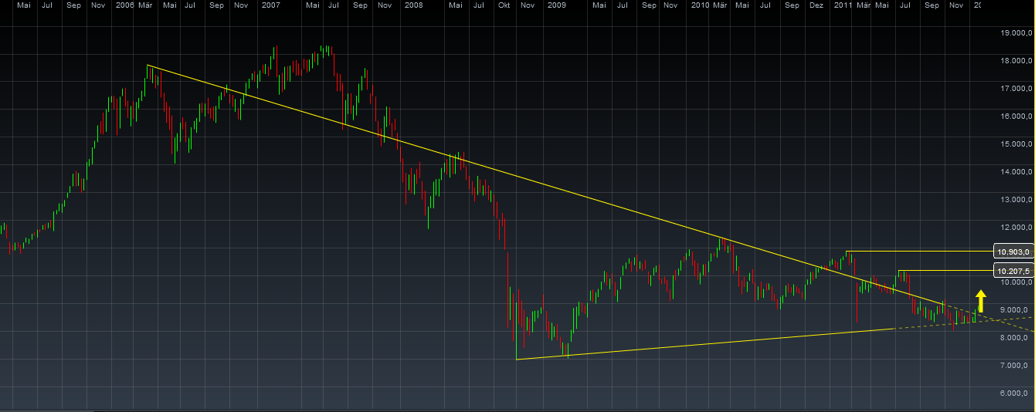Screen dimensions: 1035x412
Task: Click the 2007 year label on time axis
Action: (271, 5)
